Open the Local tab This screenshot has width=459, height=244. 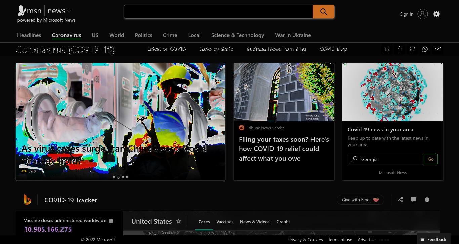click(194, 35)
